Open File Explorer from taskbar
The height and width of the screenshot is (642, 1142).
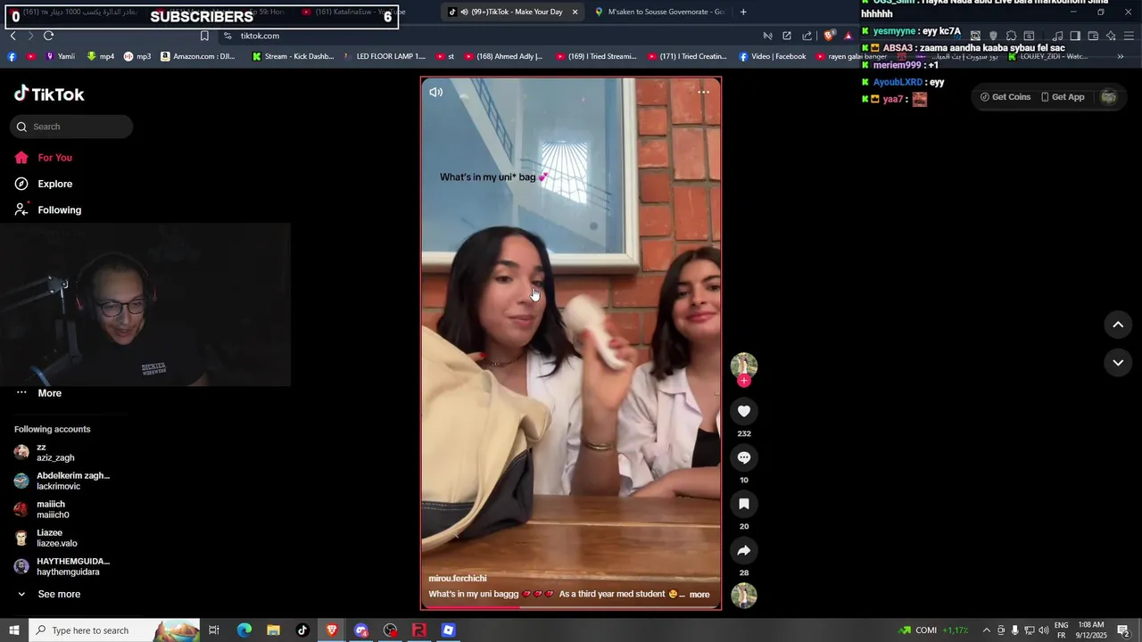[273, 630]
